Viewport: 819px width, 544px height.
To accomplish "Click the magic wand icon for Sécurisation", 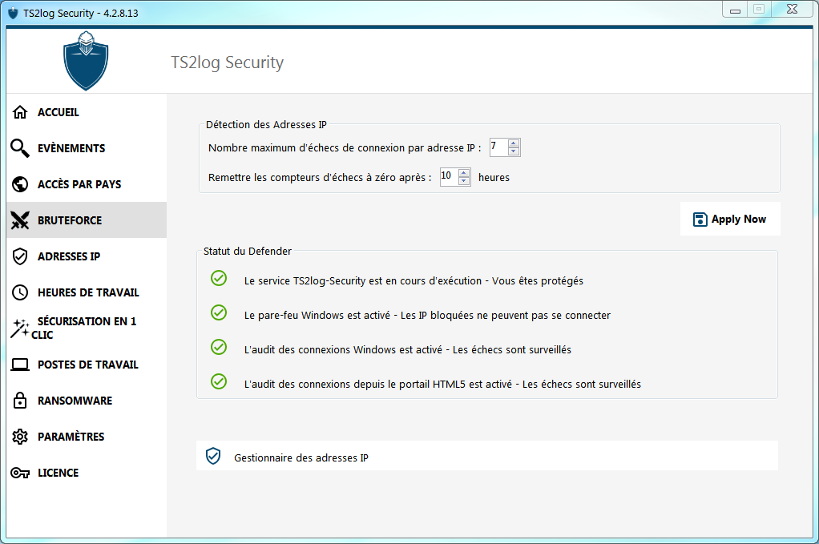I will pos(20,328).
